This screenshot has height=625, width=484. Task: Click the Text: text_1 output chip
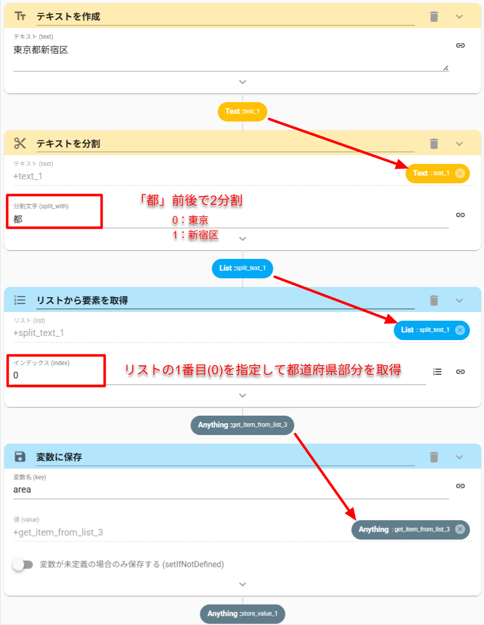[x=243, y=111]
